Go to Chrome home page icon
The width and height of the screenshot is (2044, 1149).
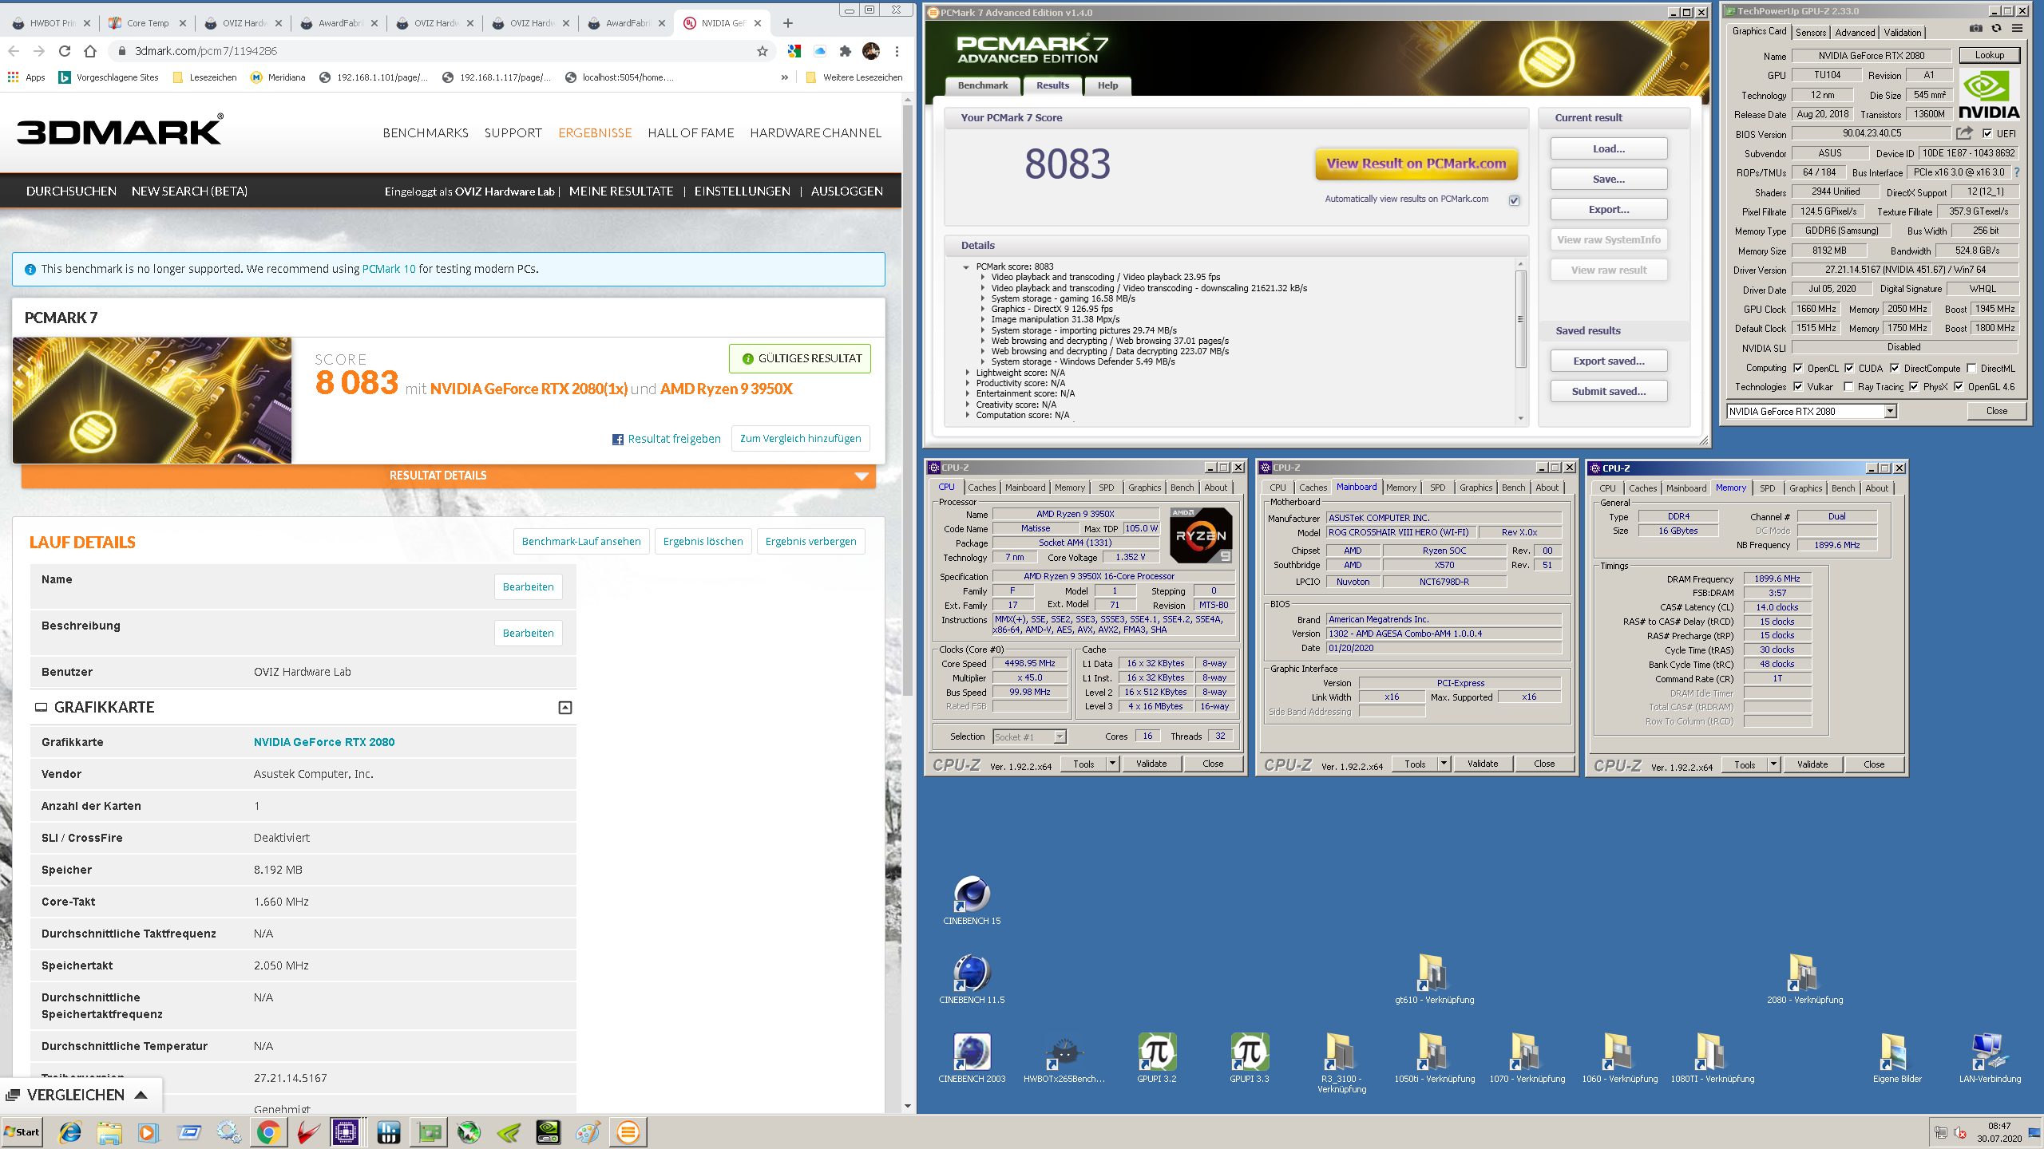click(90, 51)
